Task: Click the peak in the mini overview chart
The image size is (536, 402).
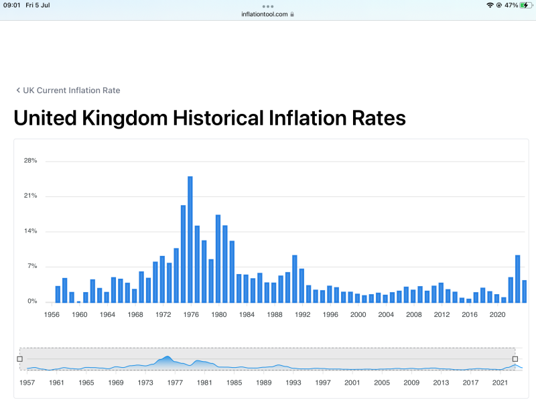Action: (167, 358)
